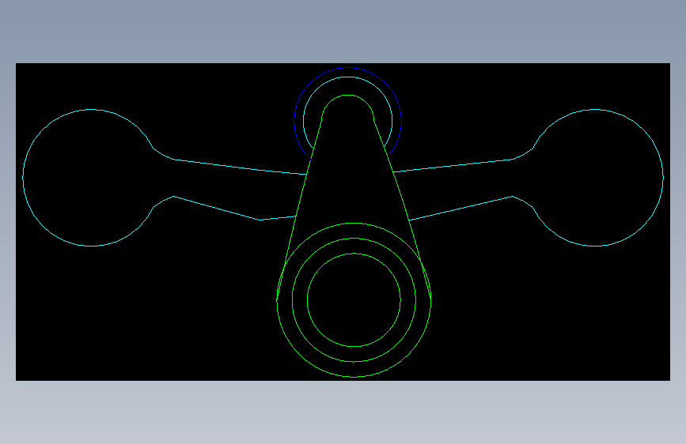Screen dimensions: 686x444
Task: Select the upper edge of the right cyan arm
Action: (453, 166)
